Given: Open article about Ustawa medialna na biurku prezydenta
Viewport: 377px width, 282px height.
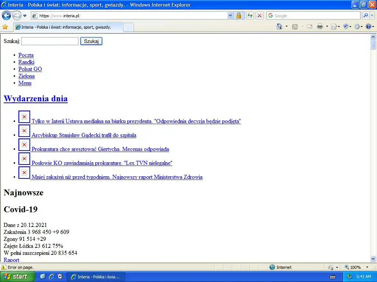Looking at the screenshot, I should tap(136, 121).
